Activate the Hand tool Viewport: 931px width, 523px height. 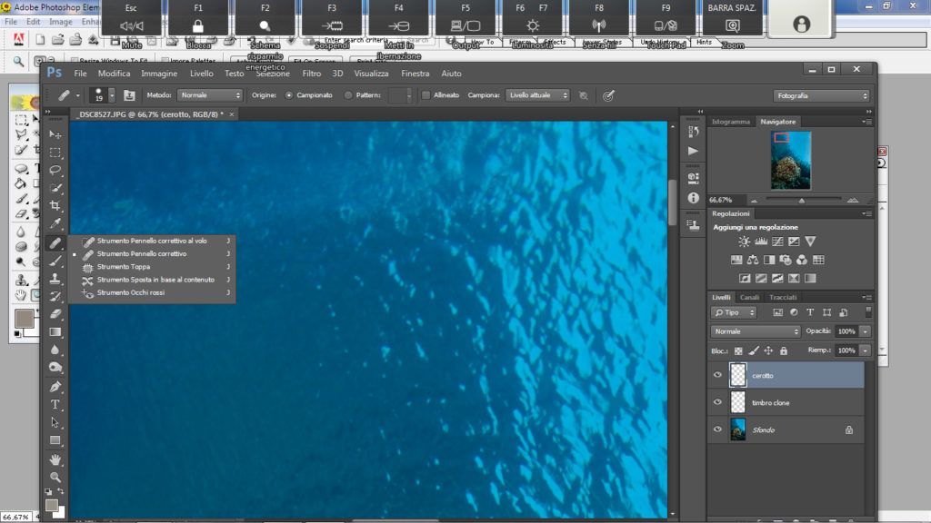click(55, 459)
